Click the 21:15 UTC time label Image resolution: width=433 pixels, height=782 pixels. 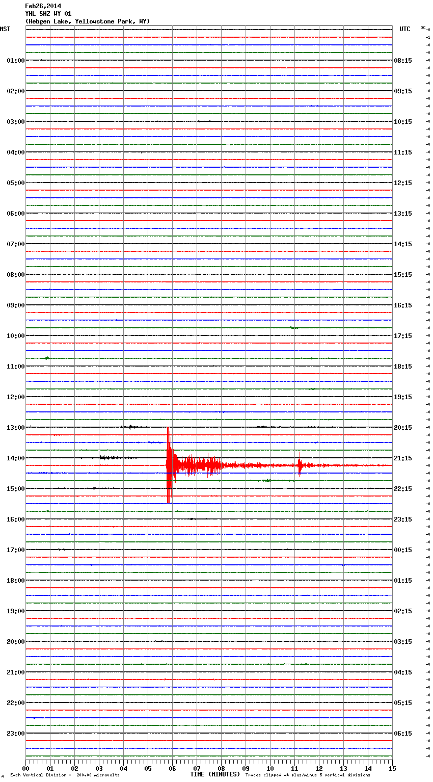click(x=403, y=458)
